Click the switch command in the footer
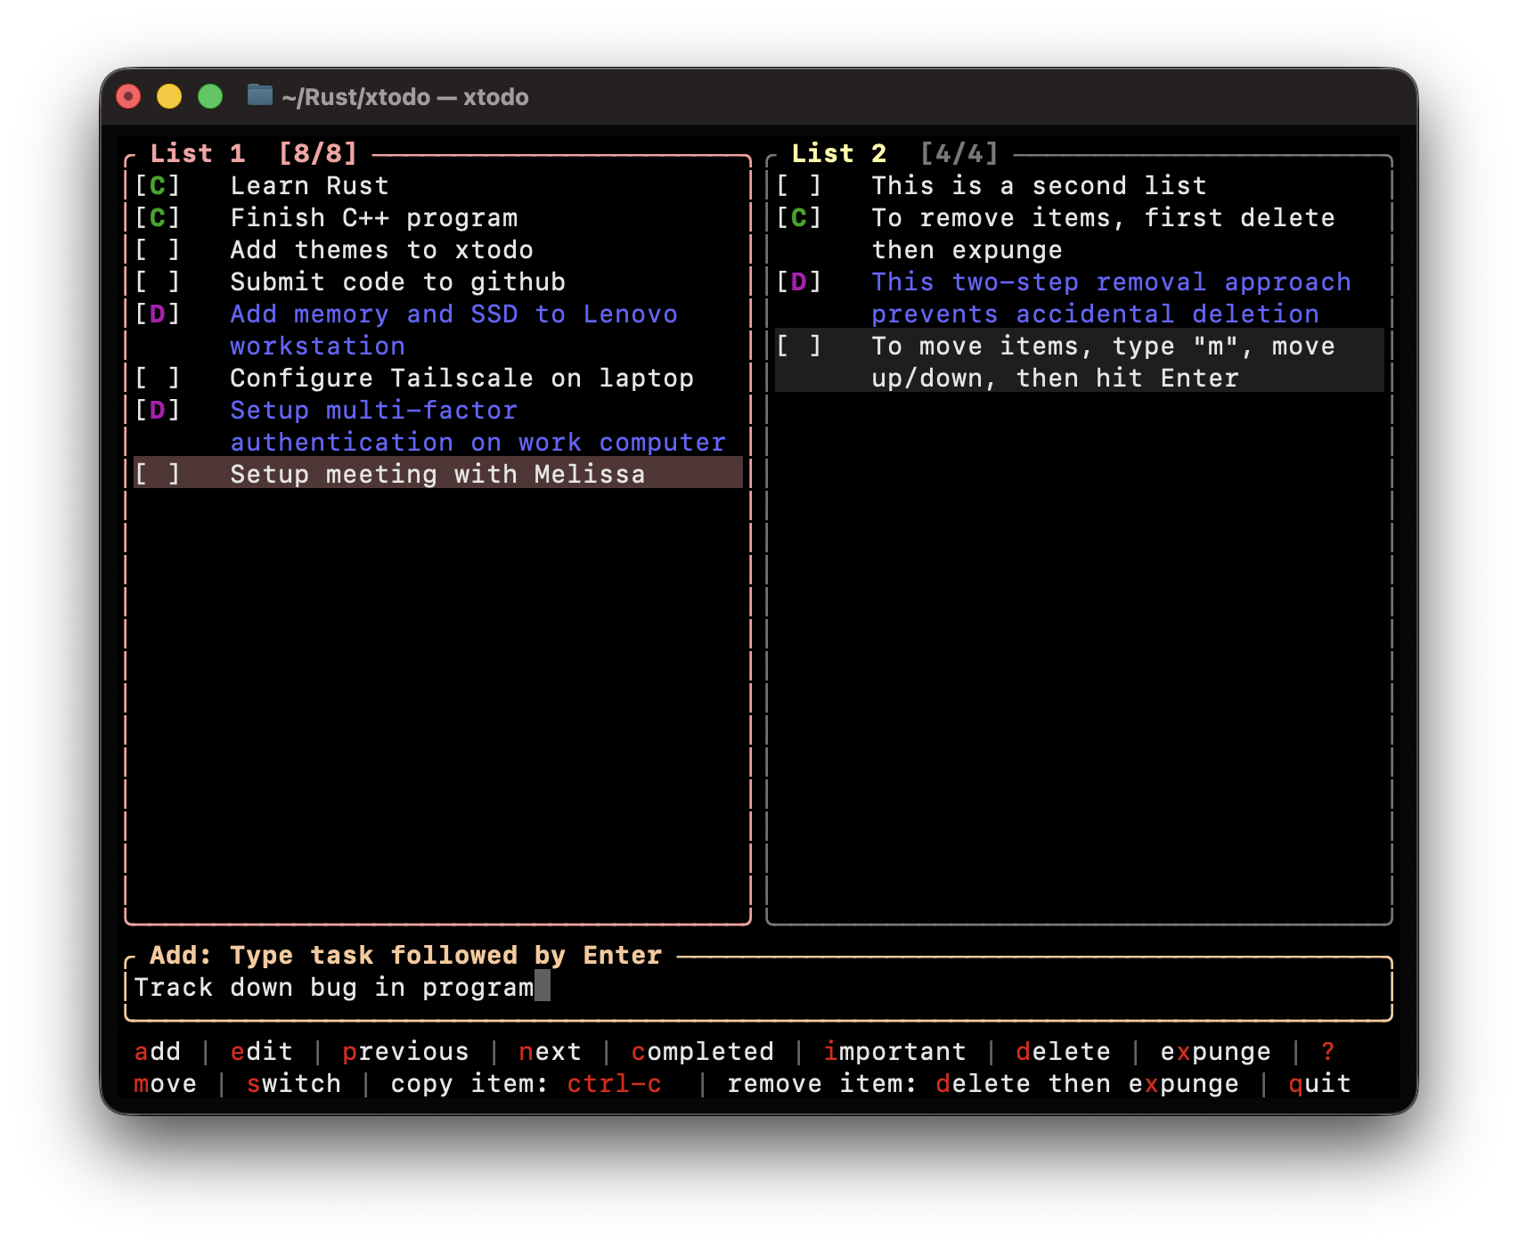The image size is (1518, 1247). tap(294, 1083)
